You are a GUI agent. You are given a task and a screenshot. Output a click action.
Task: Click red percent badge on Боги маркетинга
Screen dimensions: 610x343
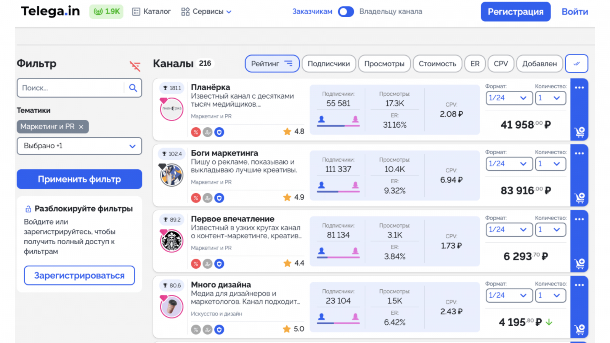196,198
